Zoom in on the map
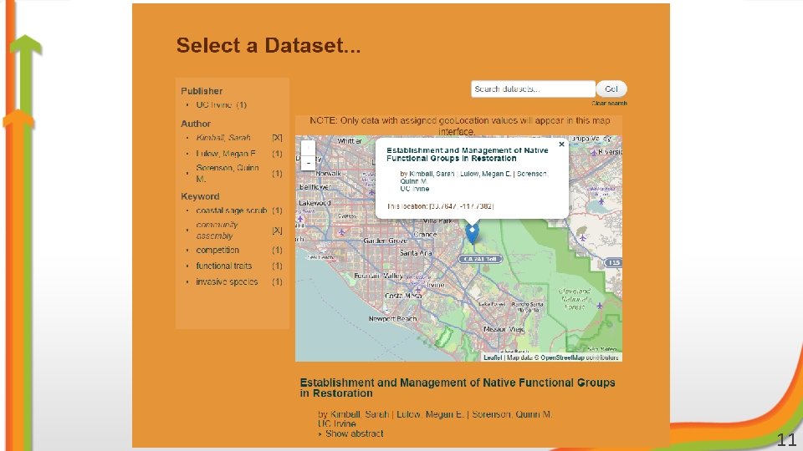Image resolution: width=803 pixels, height=451 pixels. (x=308, y=149)
